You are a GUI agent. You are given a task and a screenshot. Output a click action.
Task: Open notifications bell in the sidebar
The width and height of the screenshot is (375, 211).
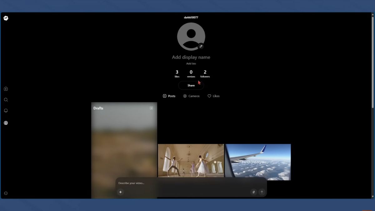(6, 111)
